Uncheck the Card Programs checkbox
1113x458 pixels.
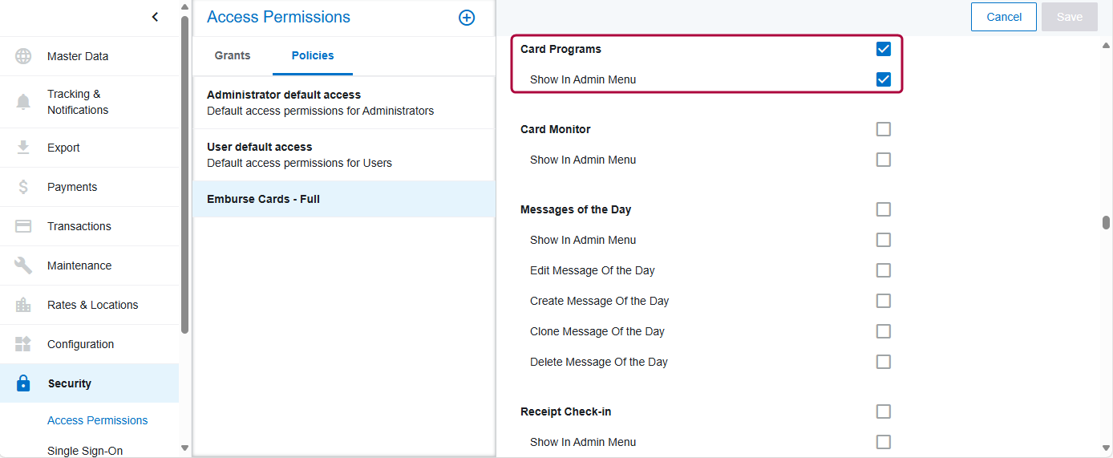click(x=884, y=49)
